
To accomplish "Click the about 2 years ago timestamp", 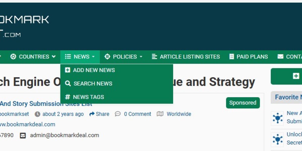I will 63,114.
